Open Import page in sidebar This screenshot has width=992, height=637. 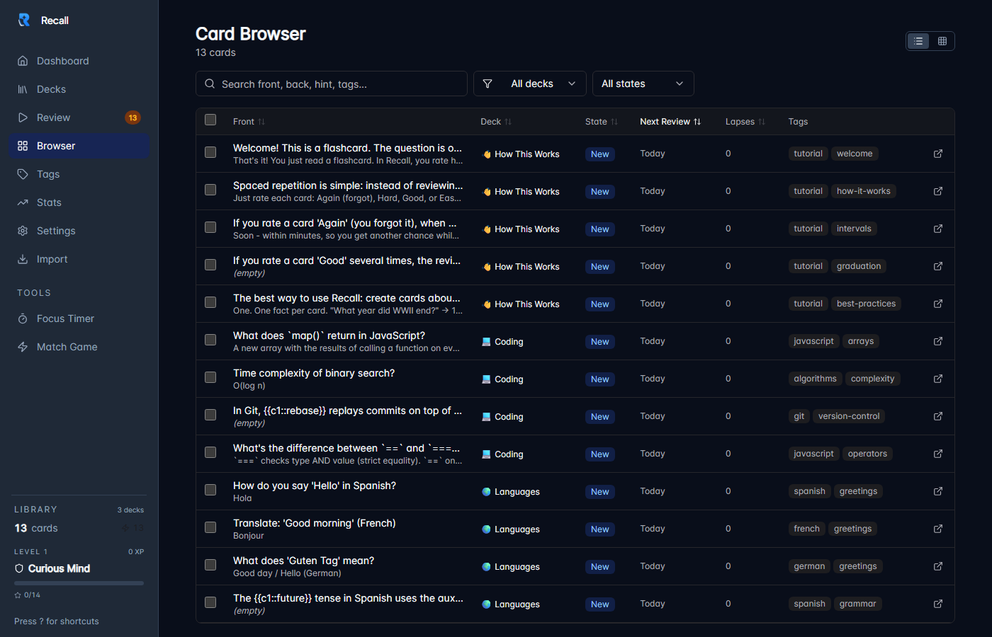[79, 259]
